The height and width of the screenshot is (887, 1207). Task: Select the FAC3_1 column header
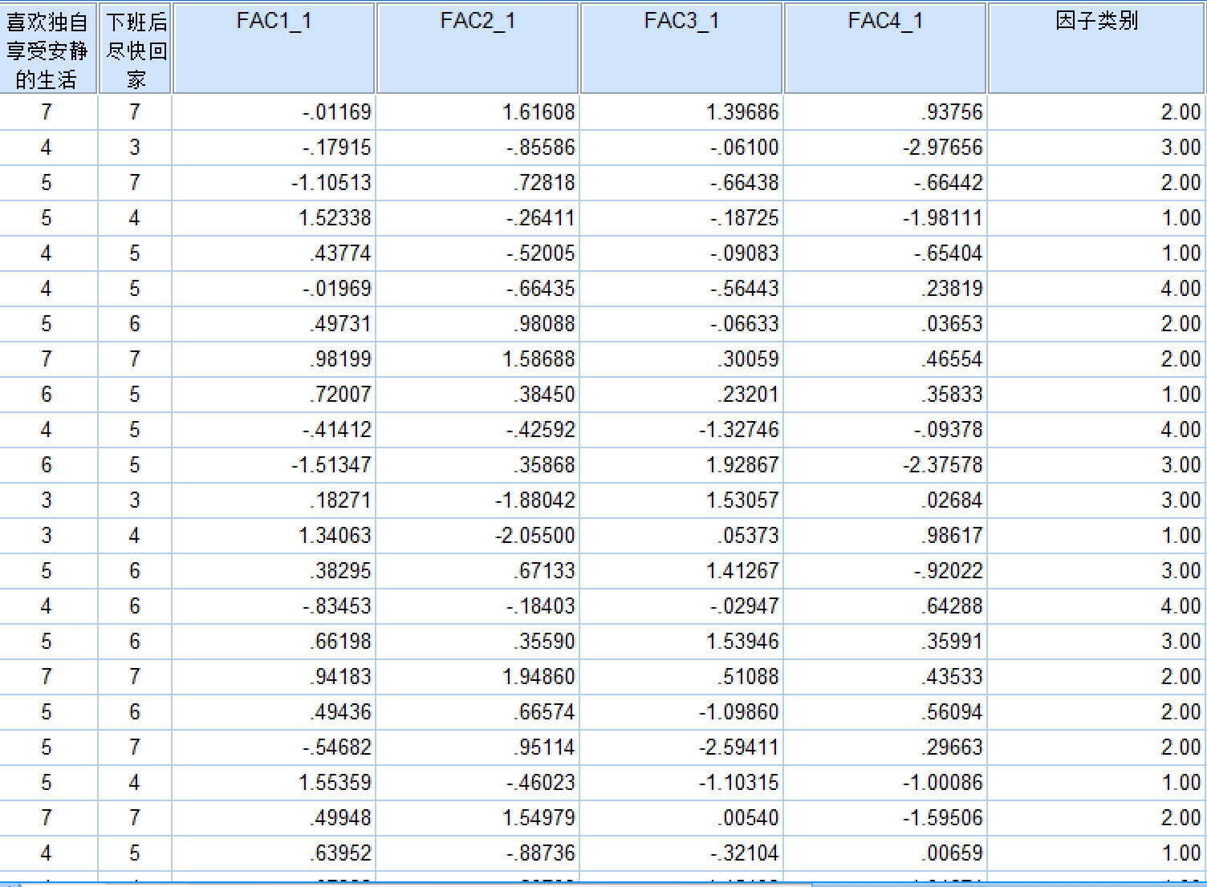click(x=681, y=48)
